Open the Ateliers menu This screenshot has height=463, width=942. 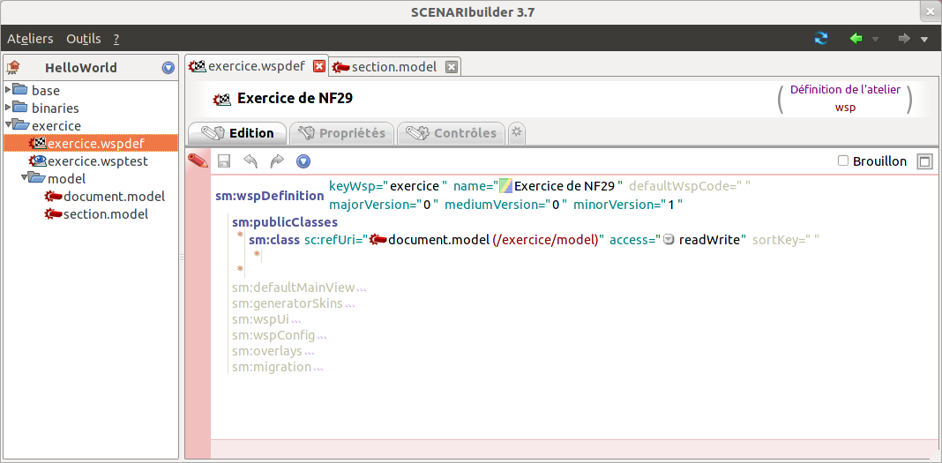tap(30, 39)
